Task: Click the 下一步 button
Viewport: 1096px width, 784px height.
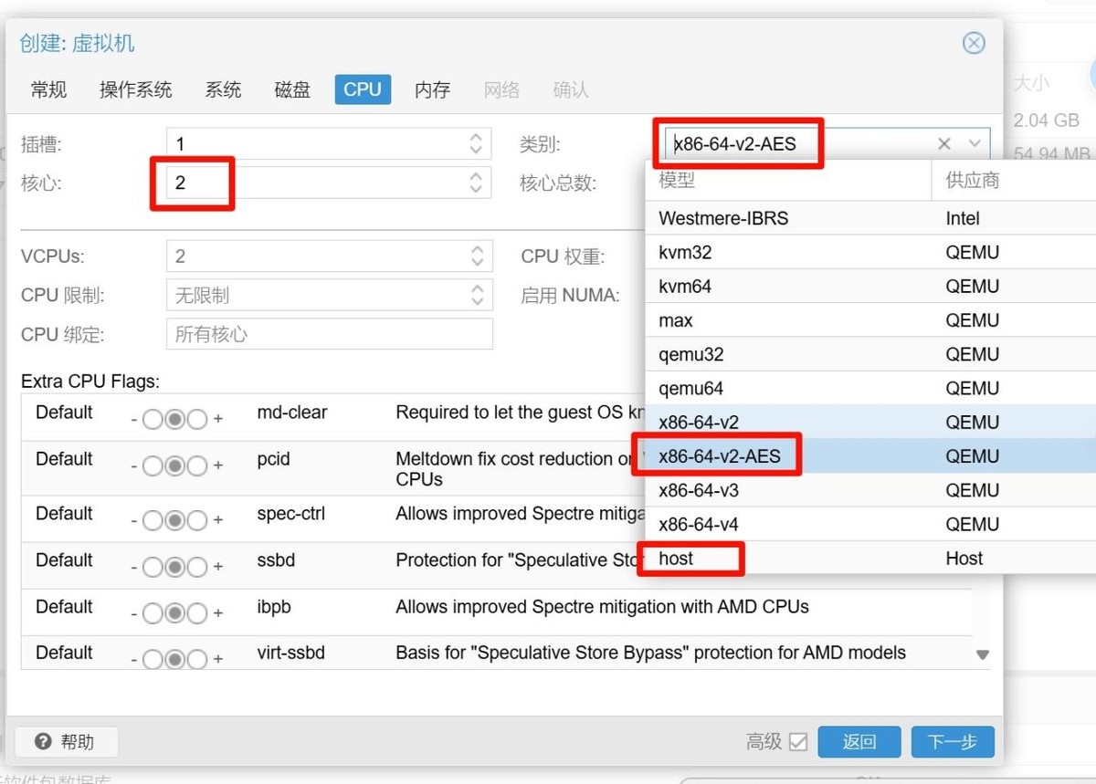Action: coord(953,741)
